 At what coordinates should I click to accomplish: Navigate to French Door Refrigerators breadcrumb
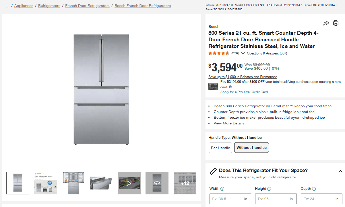point(87,5)
